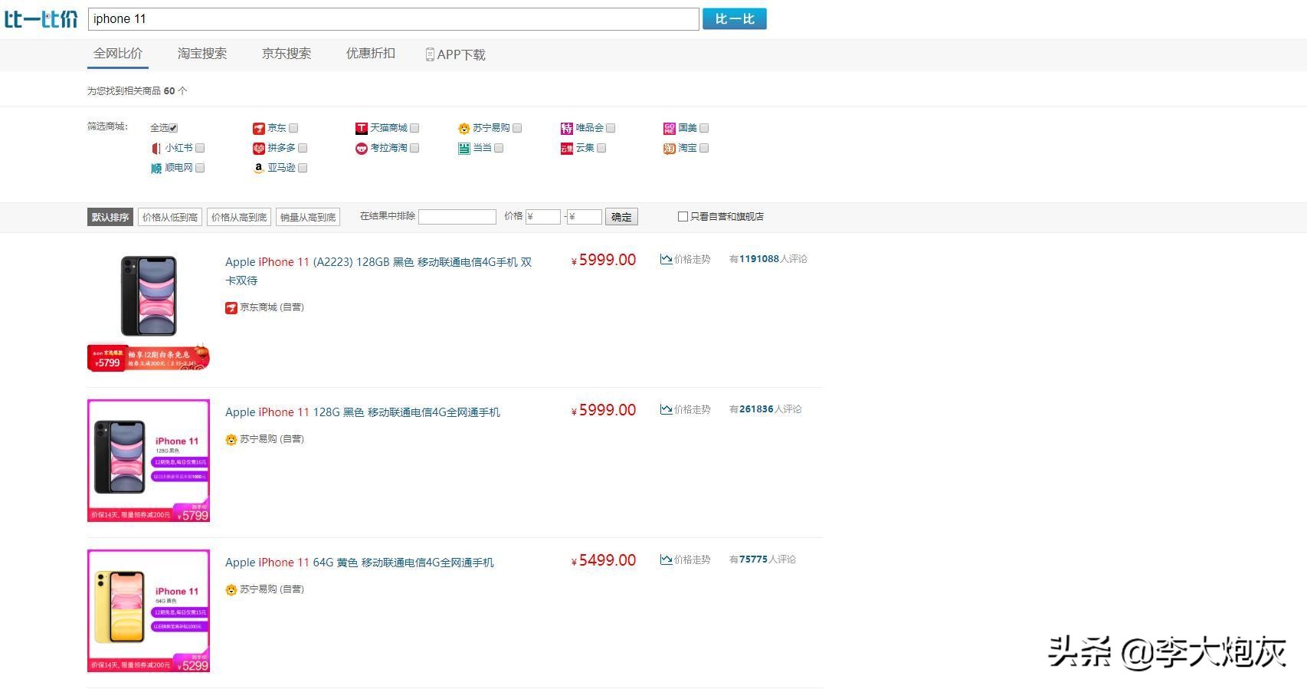Click 价格走势 for the ¥5499.00 item
This screenshot has width=1307, height=689.
pyautogui.click(x=692, y=560)
